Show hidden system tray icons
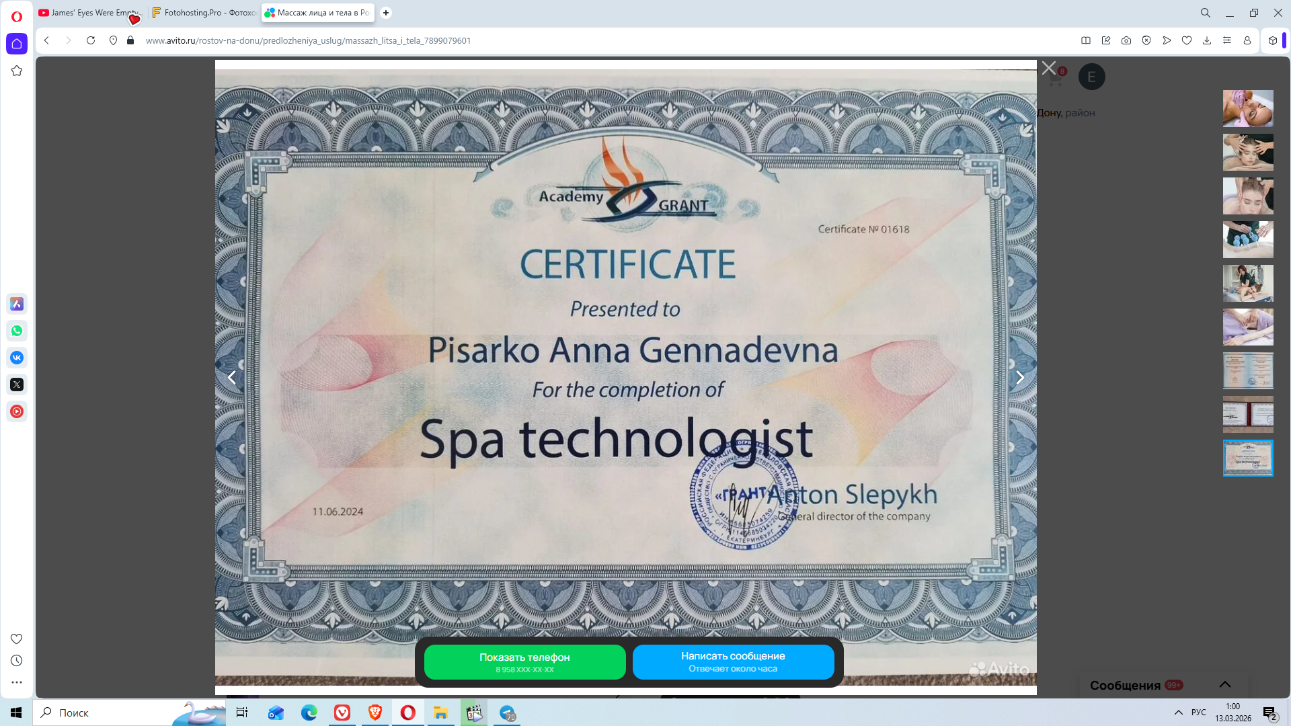This screenshot has height=726, width=1291. click(1178, 713)
